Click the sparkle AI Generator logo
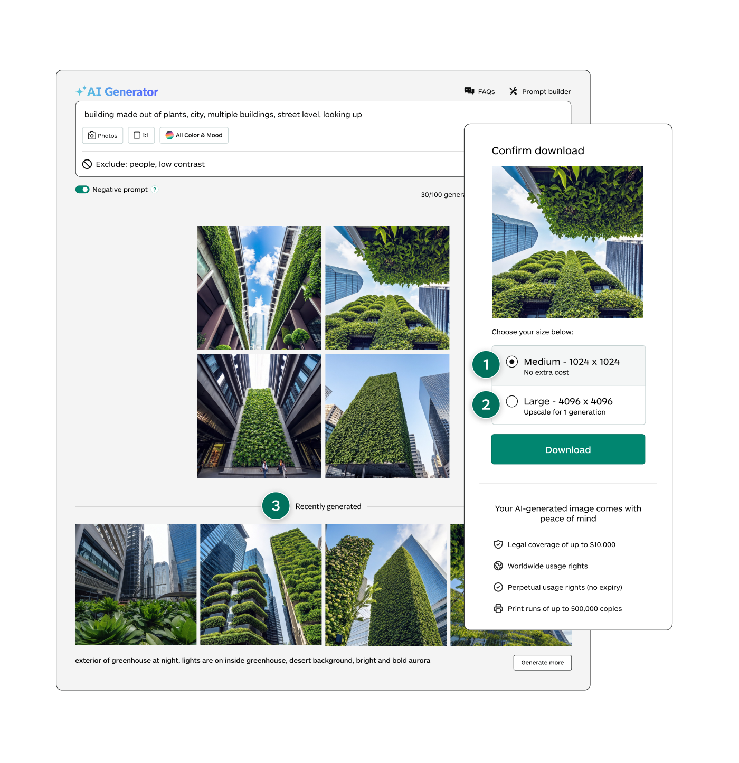 tap(81, 90)
